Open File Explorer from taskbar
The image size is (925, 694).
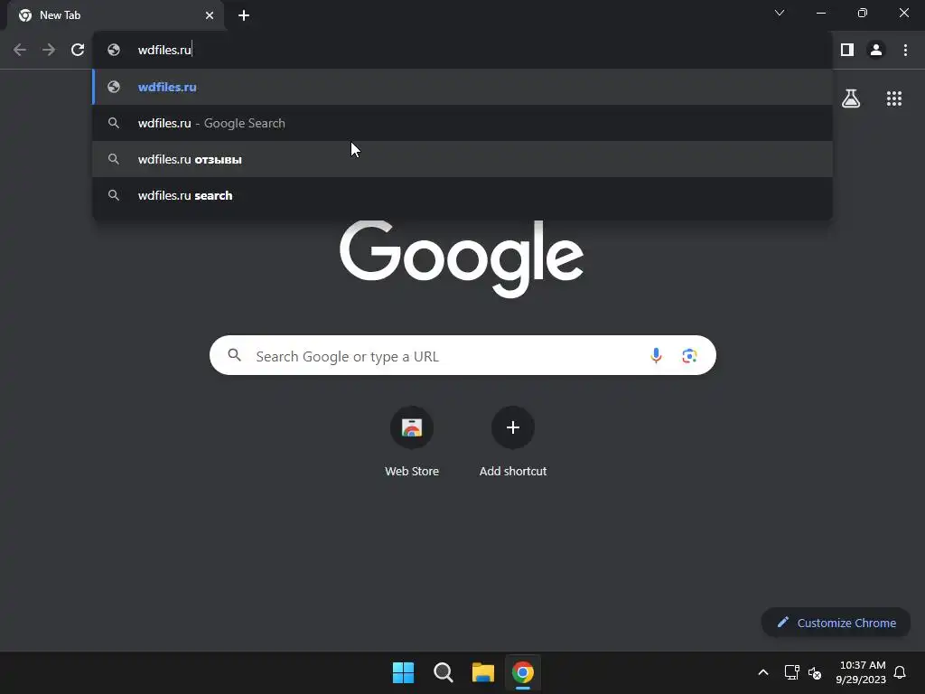482,672
